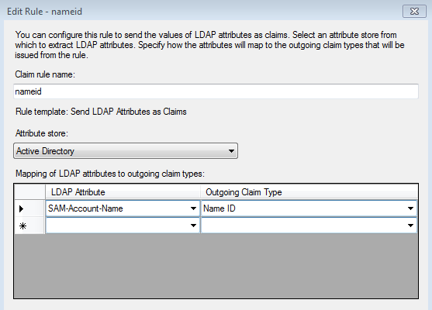Open the Active Directory attribute store combo box
This screenshot has height=310, width=432.
(x=126, y=151)
